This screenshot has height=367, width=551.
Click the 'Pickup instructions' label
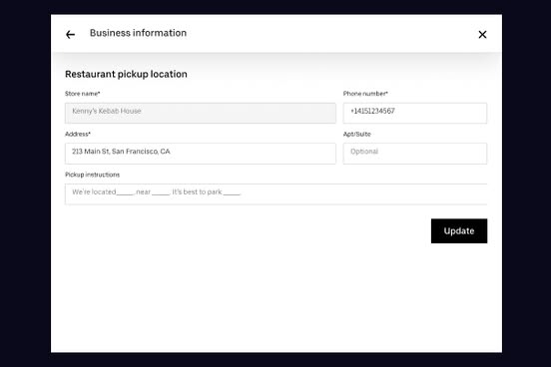tap(93, 175)
